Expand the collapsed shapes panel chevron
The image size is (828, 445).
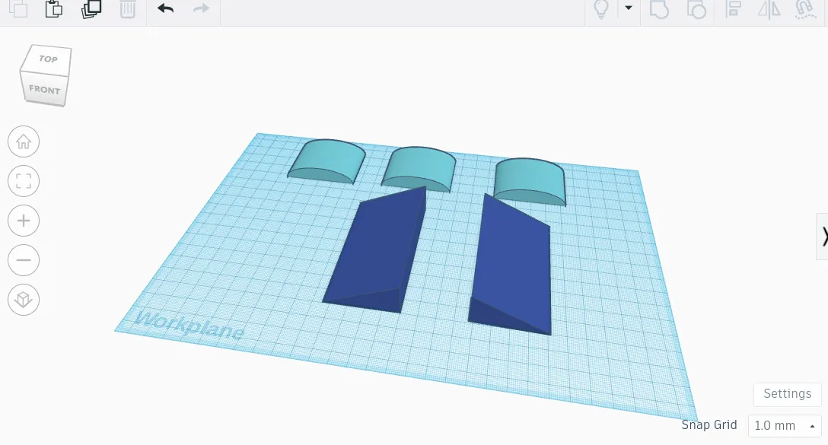click(823, 237)
